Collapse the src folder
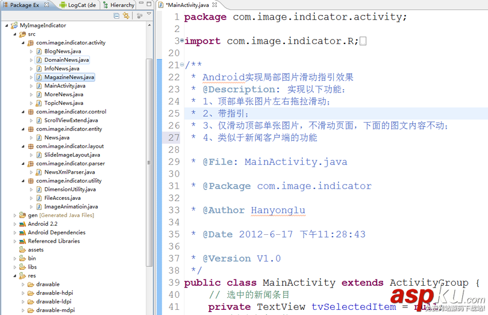 coord(15,34)
